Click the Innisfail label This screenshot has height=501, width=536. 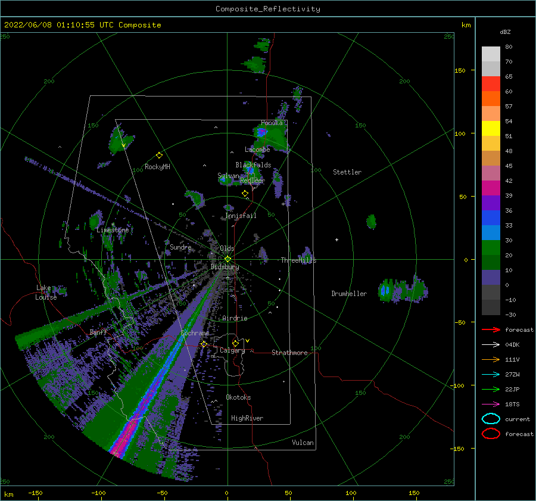241,216
